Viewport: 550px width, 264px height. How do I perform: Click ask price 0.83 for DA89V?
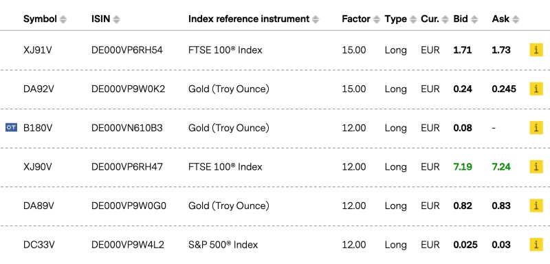[x=501, y=206]
